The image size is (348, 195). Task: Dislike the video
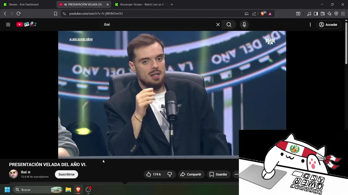pyautogui.click(x=170, y=174)
